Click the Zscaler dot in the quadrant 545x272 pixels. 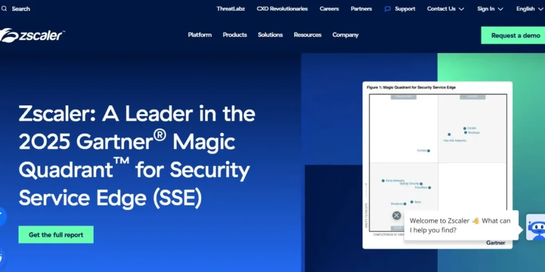[x=465, y=129]
